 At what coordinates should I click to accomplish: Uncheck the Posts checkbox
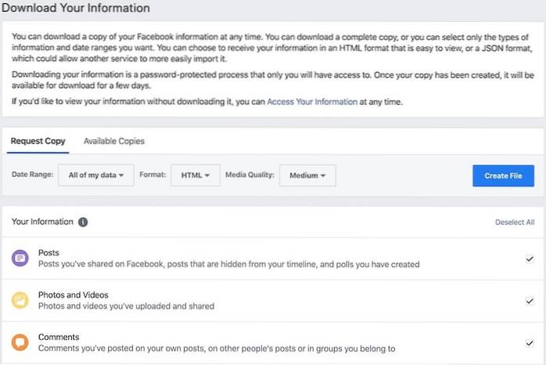(530, 258)
